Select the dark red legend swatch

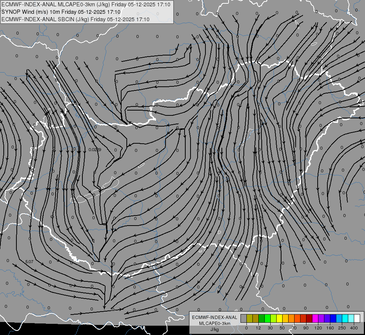click(x=309, y=318)
